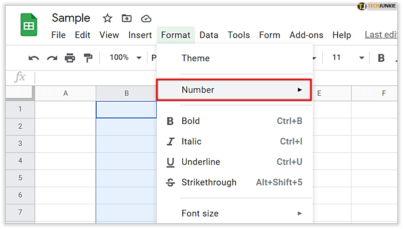The width and height of the screenshot is (403, 229).
Task: Open the Data menu
Action: 209,35
